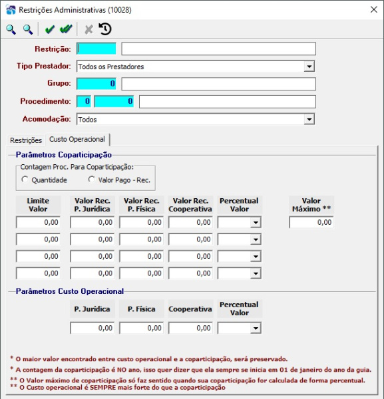Click second row Valor Rec. Cooperativa field
Screen dimensions: 384x399
coord(190,239)
